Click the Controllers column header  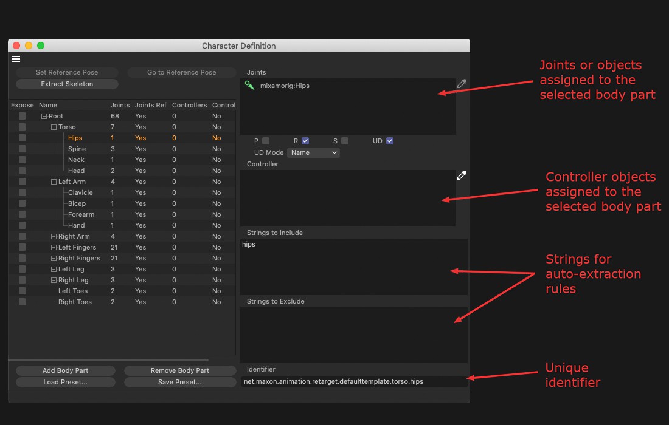click(189, 105)
